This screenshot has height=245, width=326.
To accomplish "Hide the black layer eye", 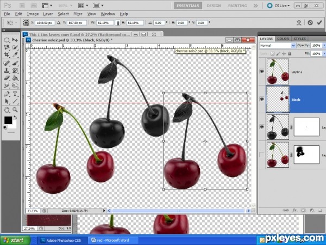I will (262, 99).
